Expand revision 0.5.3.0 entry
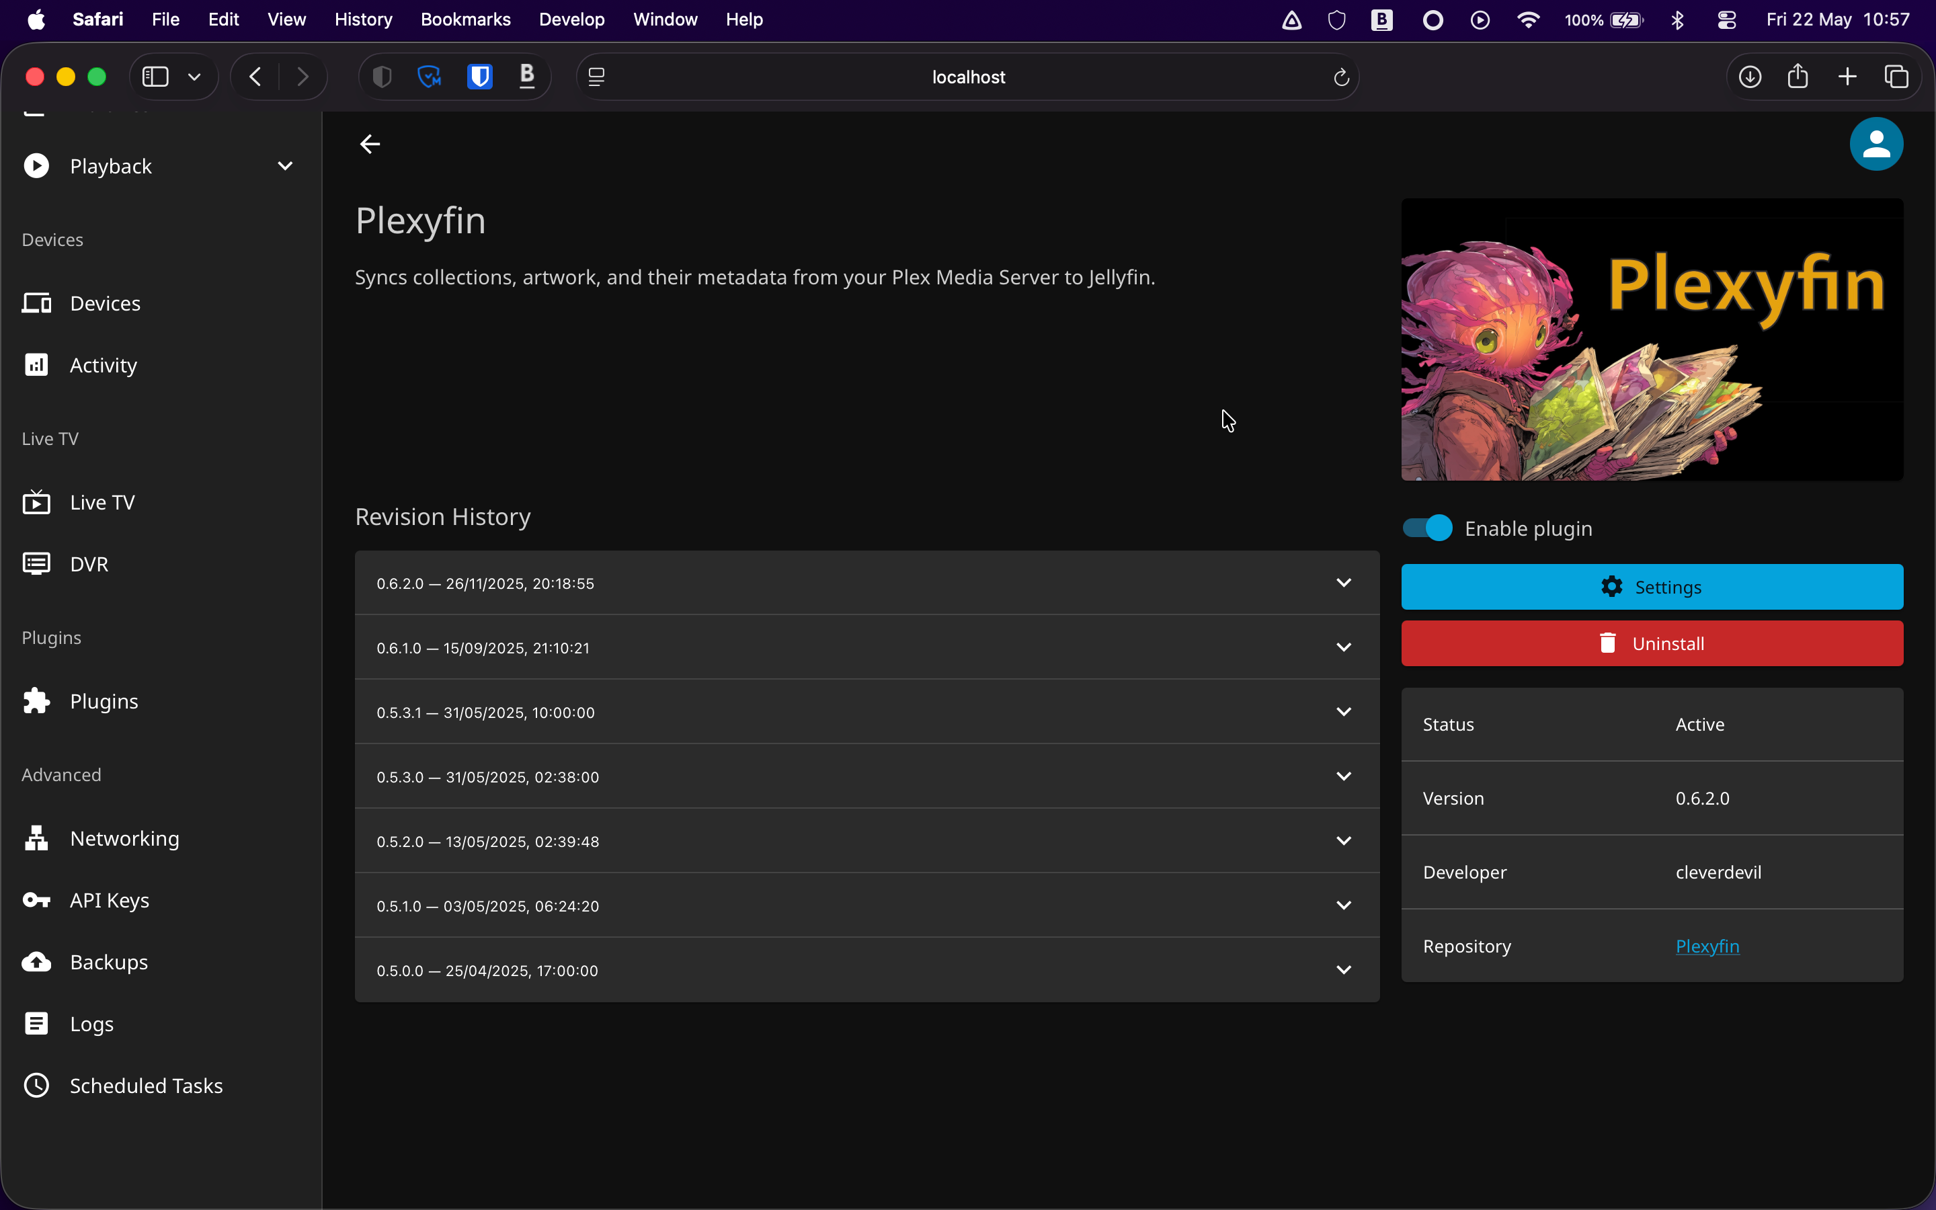Screen dimensions: 1936x1210 coord(867,776)
